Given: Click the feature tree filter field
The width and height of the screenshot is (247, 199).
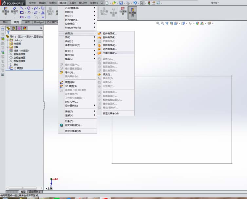Looking at the screenshot, I should pyautogui.click(x=24, y=32).
